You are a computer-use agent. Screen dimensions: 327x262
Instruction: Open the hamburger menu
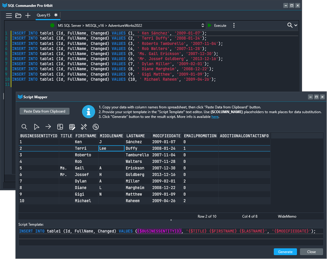point(9,15)
